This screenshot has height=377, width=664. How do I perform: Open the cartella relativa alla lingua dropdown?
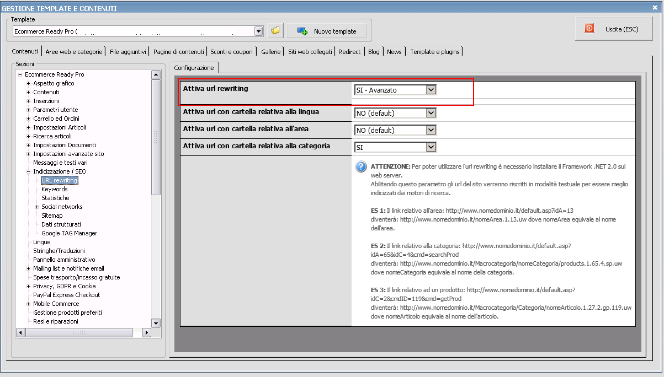[431, 113]
